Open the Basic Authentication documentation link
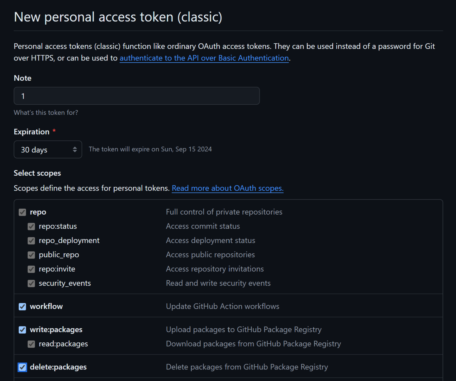The width and height of the screenshot is (456, 381). [204, 58]
